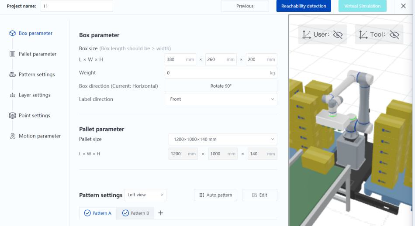Toggle Tool coordinate frame visibility

[394, 34]
